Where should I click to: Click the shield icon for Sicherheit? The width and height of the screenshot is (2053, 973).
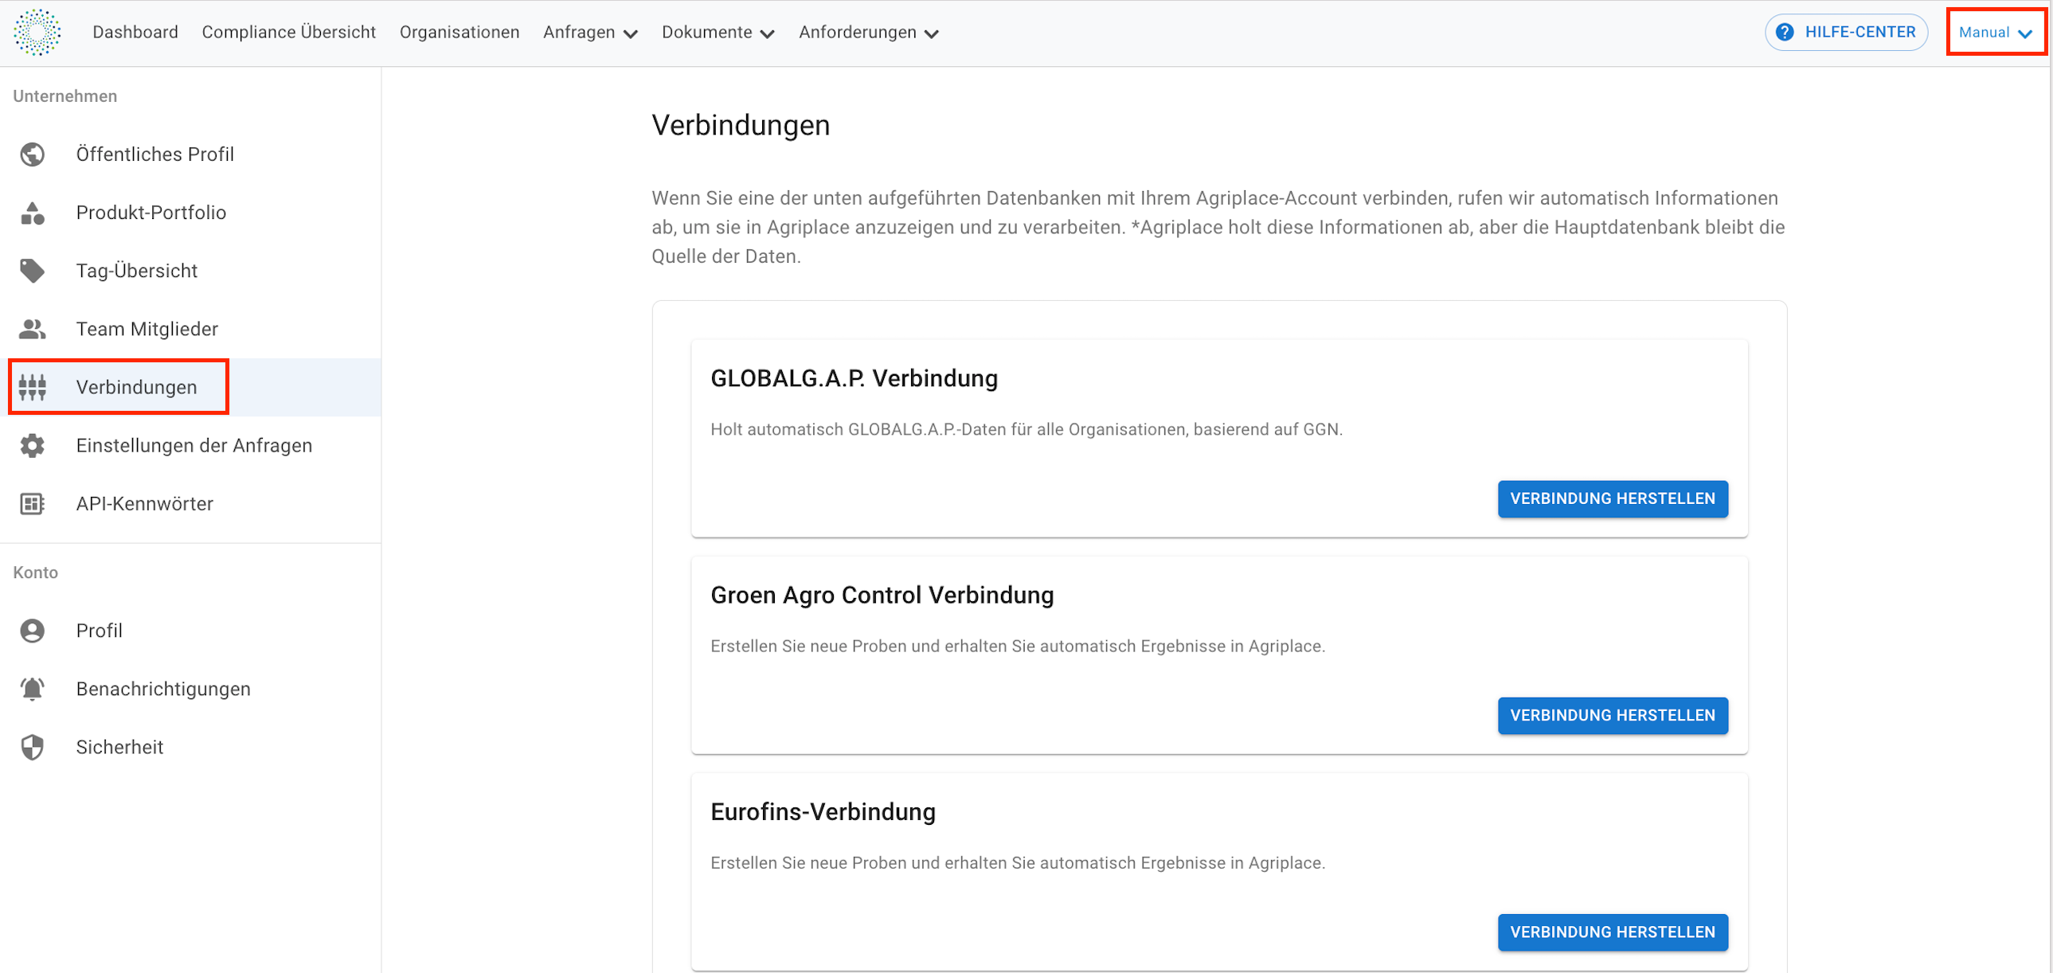[33, 748]
